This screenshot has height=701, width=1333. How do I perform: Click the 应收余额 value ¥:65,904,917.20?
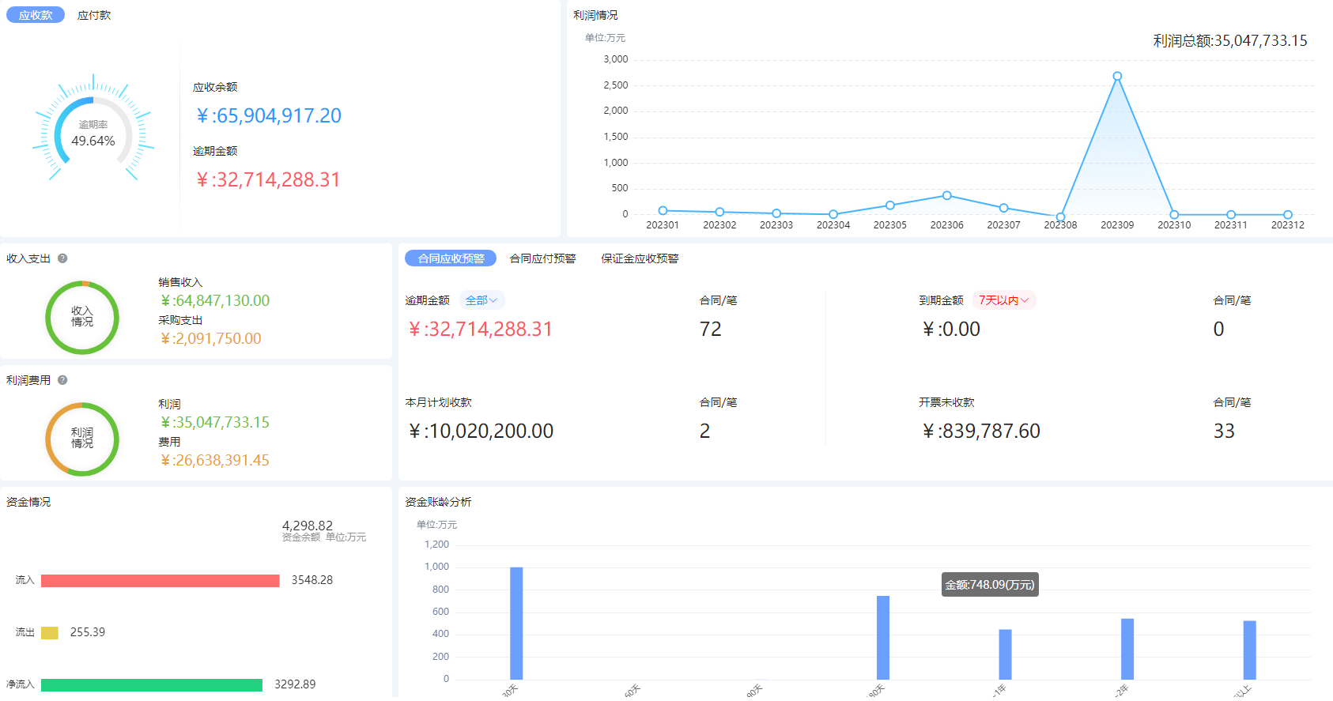tap(268, 116)
